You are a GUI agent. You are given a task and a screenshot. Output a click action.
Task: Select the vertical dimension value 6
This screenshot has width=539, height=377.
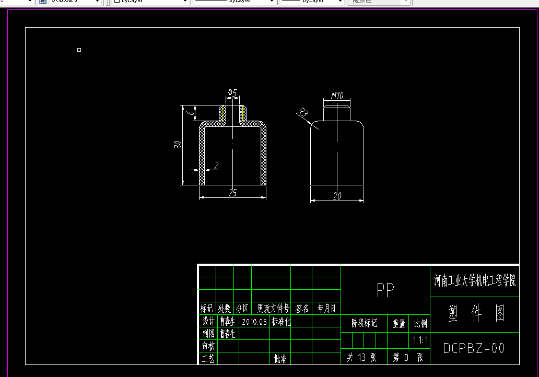(x=190, y=112)
